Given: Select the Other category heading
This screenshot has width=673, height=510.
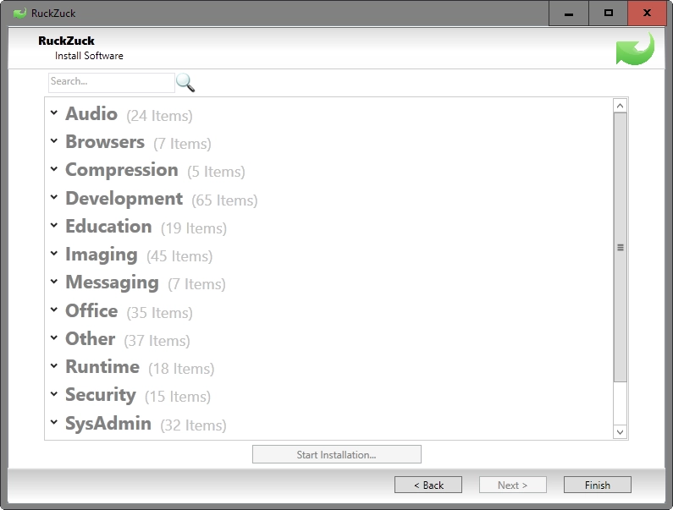Looking at the screenshot, I should pyautogui.click(x=90, y=339).
